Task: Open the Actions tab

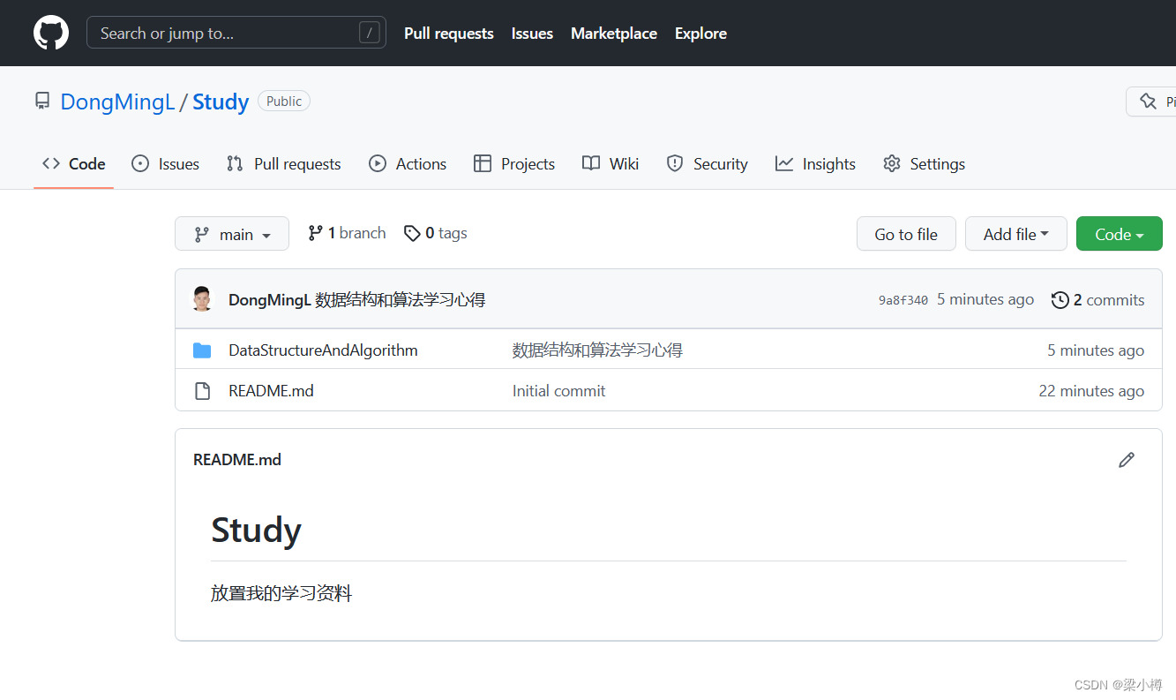Action: click(408, 164)
